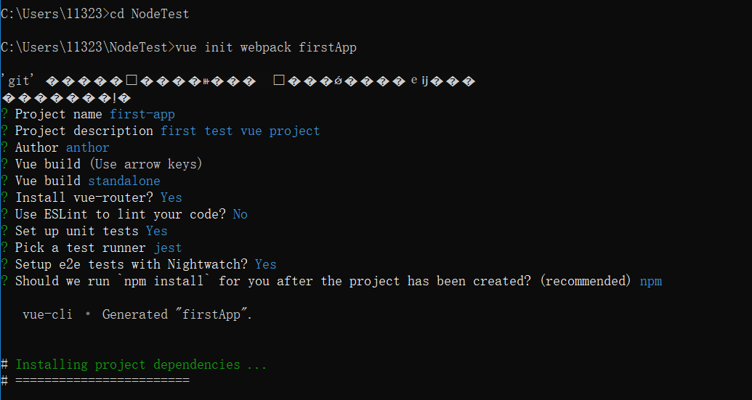Screen dimensions: 752x400
Task: Click 'Installing project dependencies ...' line
Action: point(141,364)
